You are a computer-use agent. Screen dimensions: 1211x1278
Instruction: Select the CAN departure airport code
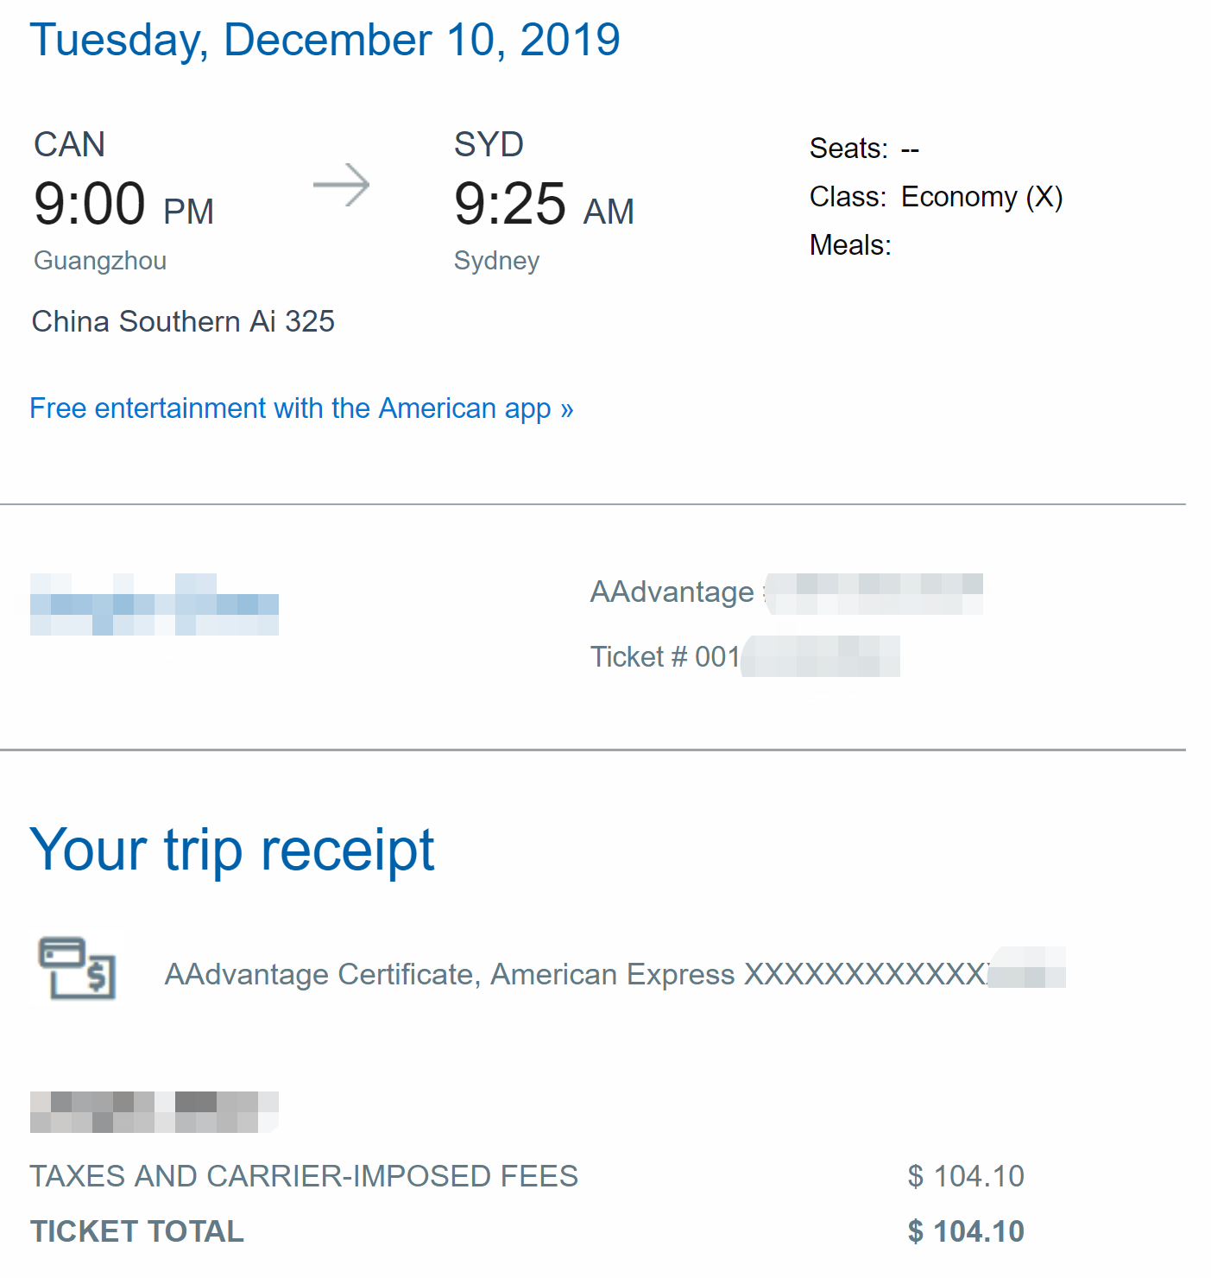(69, 144)
